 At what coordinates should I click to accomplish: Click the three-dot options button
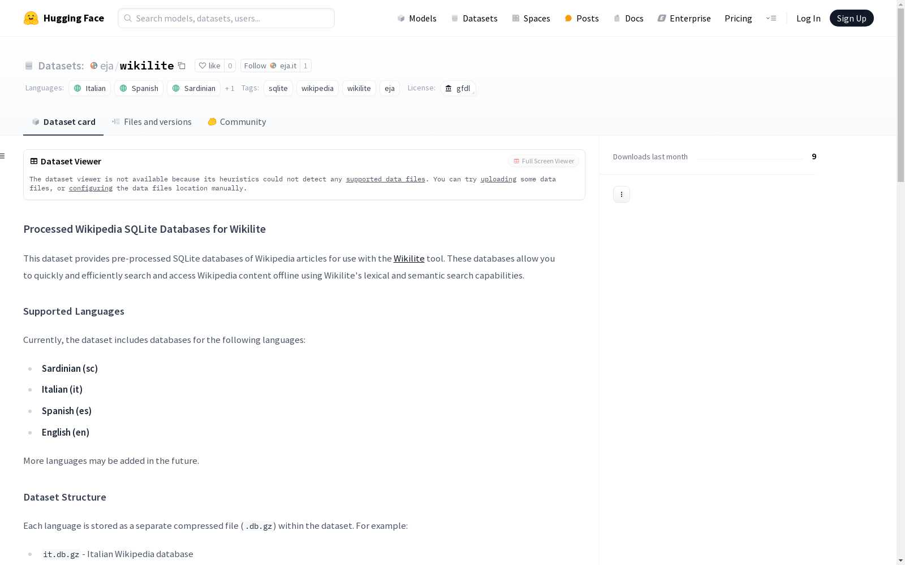pyautogui.click(x=622, y=194)
